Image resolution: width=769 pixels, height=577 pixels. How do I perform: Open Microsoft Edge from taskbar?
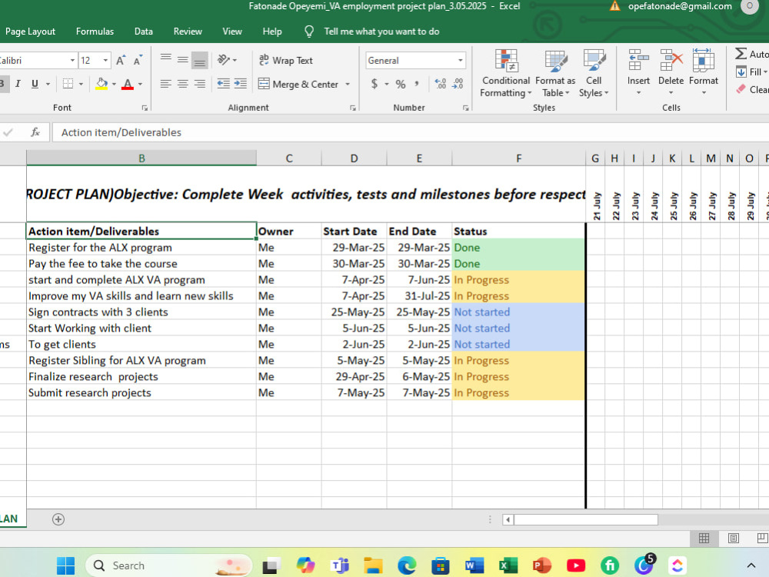tap(407, 565)
